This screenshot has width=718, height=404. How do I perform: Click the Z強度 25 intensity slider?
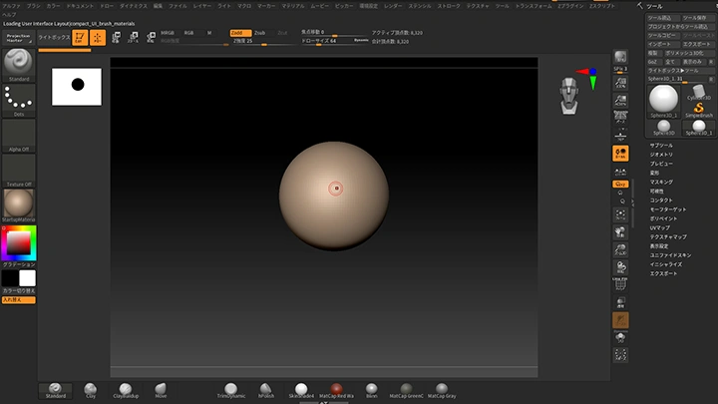264,41
